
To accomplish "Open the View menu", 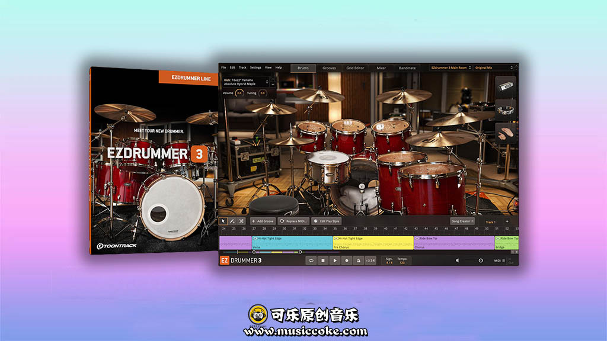I will click(269, 67).
